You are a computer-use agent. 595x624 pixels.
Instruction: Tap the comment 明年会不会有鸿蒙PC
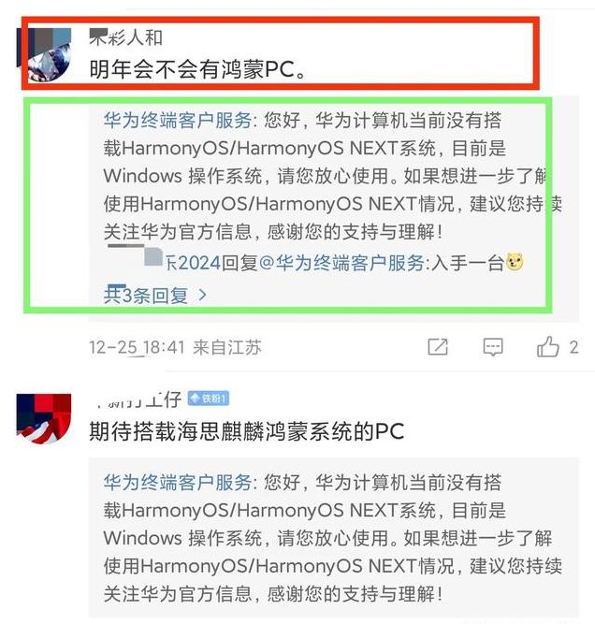point(197,69)
